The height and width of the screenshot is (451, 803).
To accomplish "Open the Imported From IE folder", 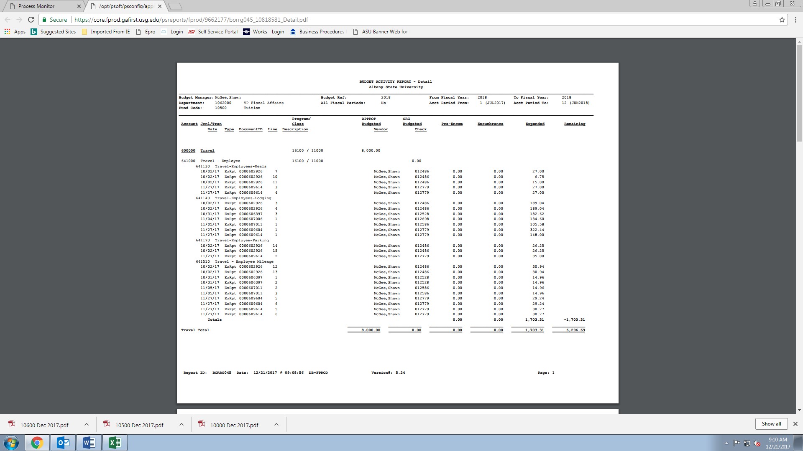I will pyautogui.click(x=106, y=32).
